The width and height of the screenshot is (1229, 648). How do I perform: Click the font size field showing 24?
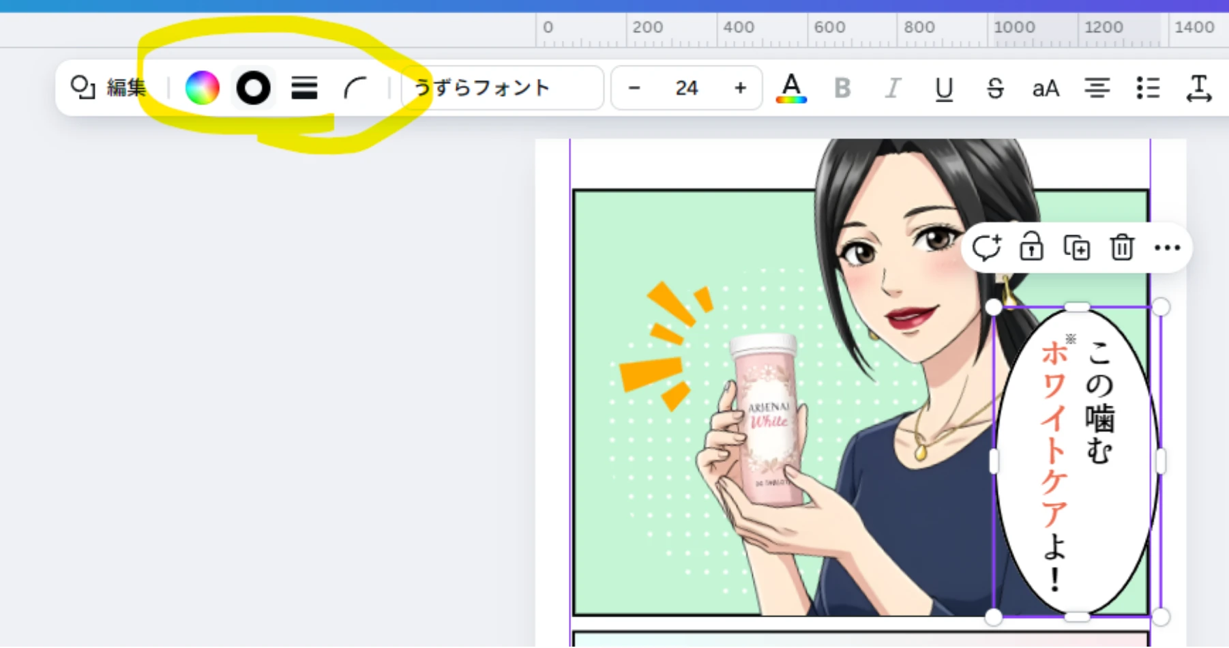pos(686,88)
